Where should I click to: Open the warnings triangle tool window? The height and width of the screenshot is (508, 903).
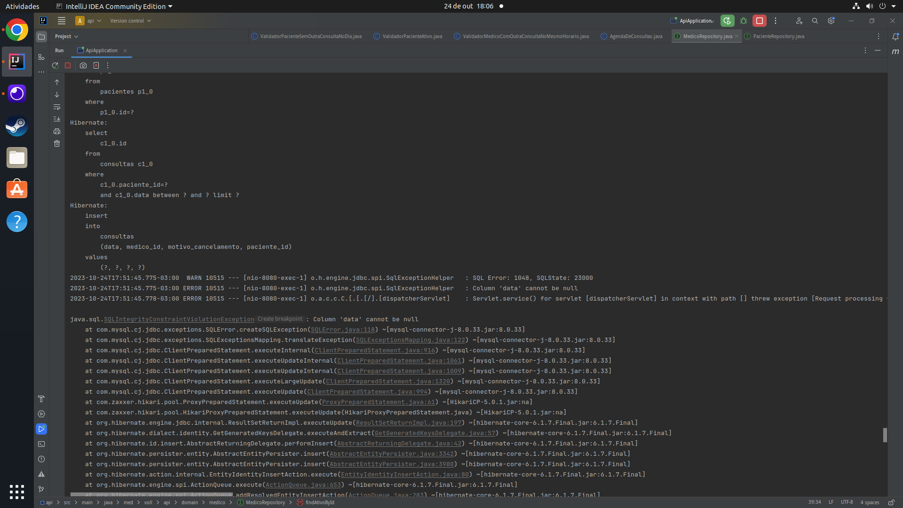41,474
